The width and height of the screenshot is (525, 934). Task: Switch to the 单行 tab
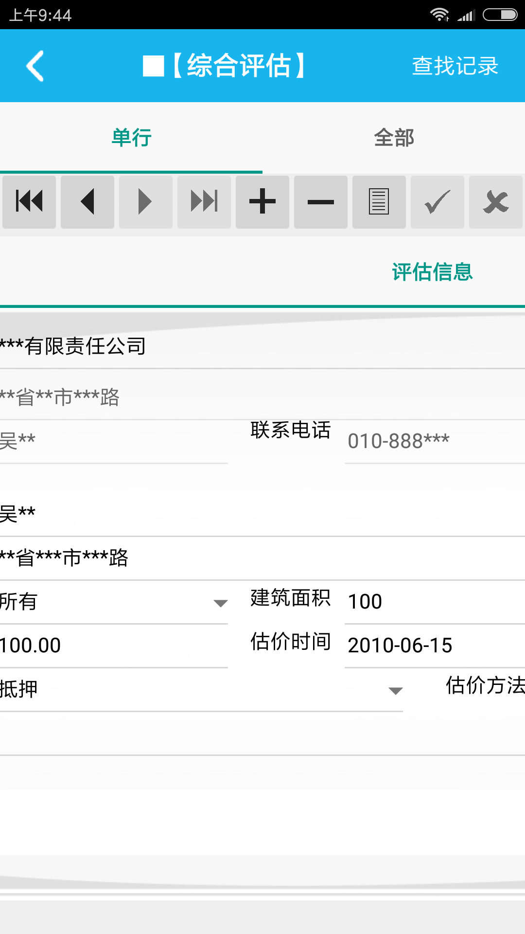(131, 138)
